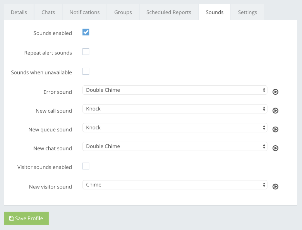Screen dimensions: 302x230
Task: Uncheck the Sounds enabled checkbox
Action: coord(86,32)
